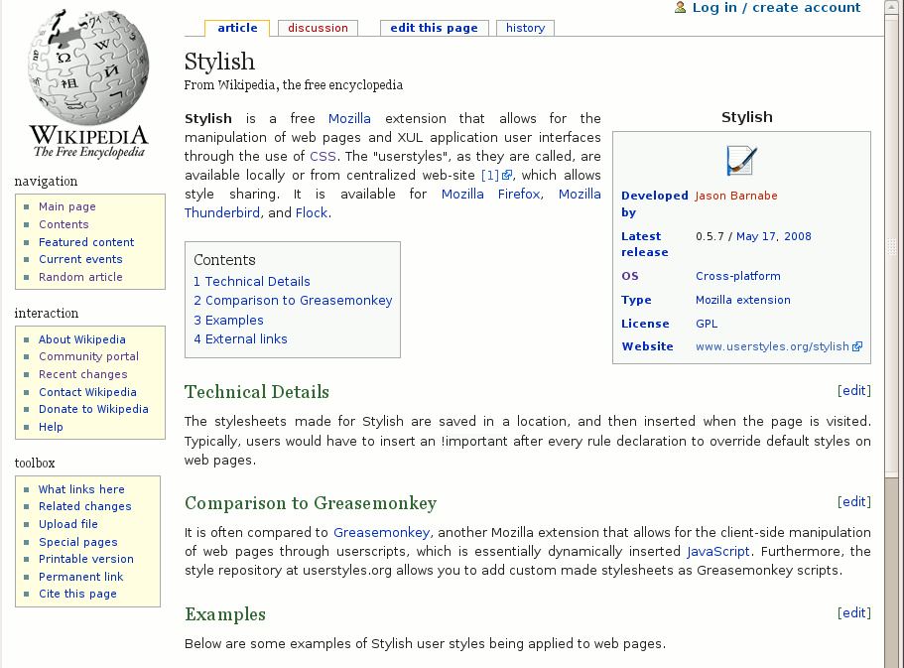Follow the Flock link
904x668 pixels.
tap(312, 212)
